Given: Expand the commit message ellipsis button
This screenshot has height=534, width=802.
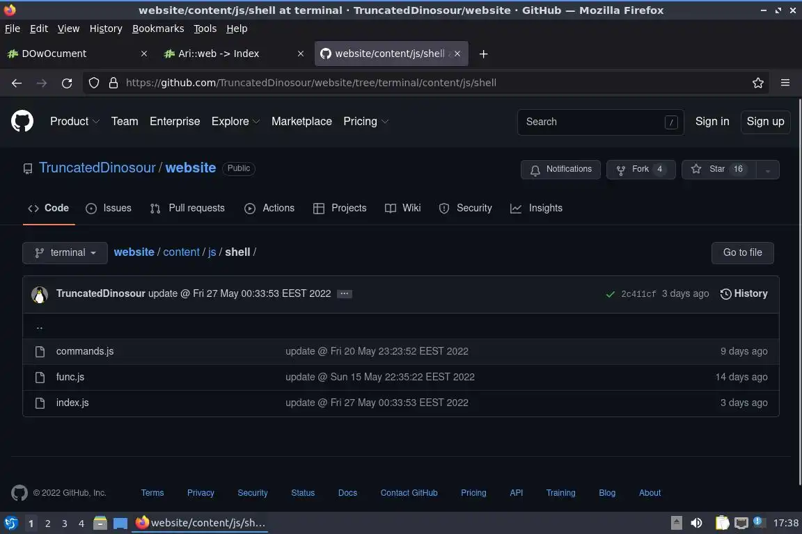Looking at the screenshot, I should (x=344, y=294).
